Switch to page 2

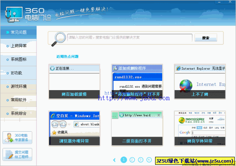[132, 160]
